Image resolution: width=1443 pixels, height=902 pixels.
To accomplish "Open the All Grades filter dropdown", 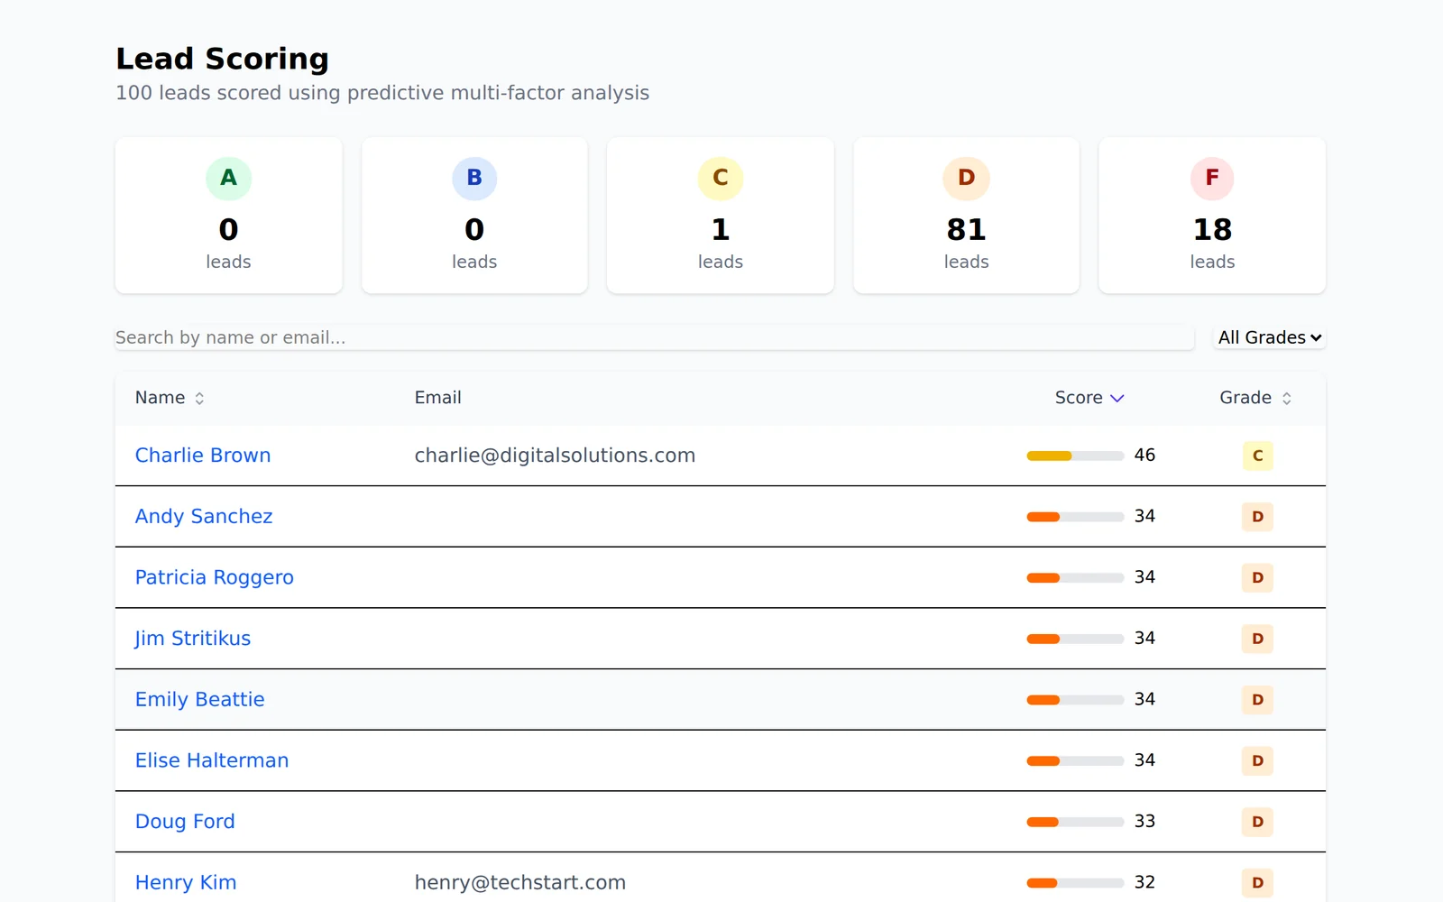I will 1269,337.
